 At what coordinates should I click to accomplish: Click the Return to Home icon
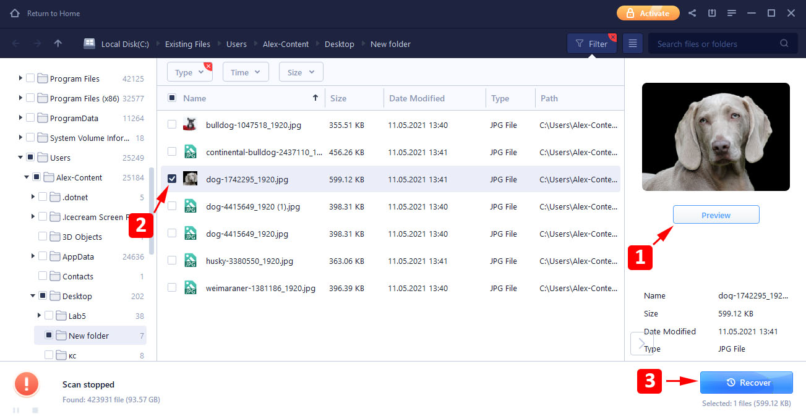pyautogui.click(x=15, y=13)
